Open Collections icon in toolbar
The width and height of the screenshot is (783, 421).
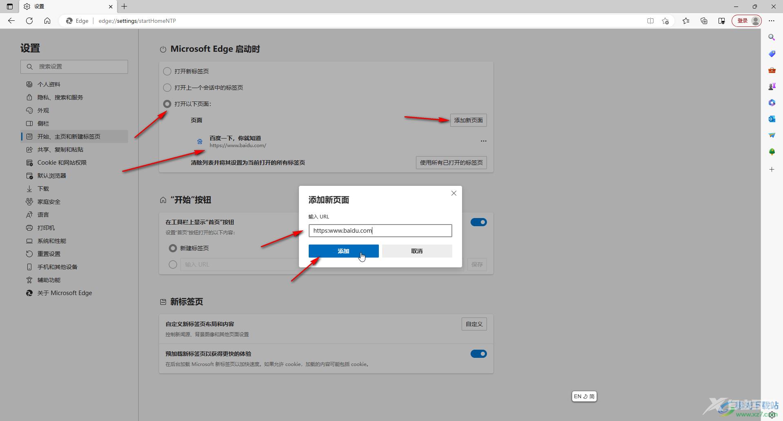coord(704,21)
